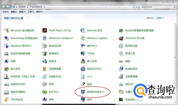Click the 设备和打印机 link
Screen dimensions: 178x105
pos(18,84)
